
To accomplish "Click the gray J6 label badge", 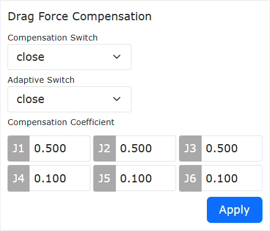I will pos(190,178).
